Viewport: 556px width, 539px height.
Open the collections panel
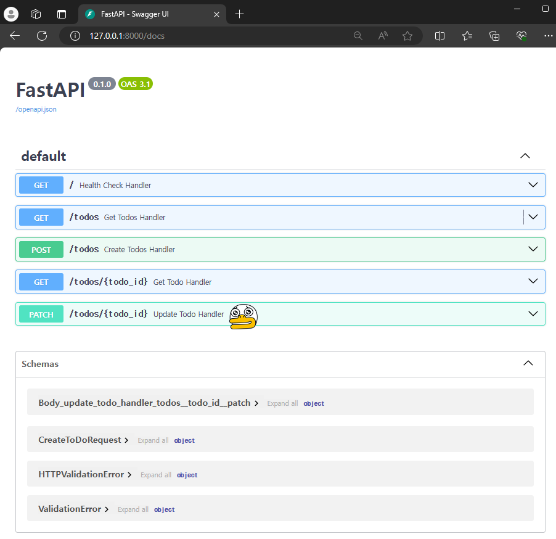(x=494, y=36)
